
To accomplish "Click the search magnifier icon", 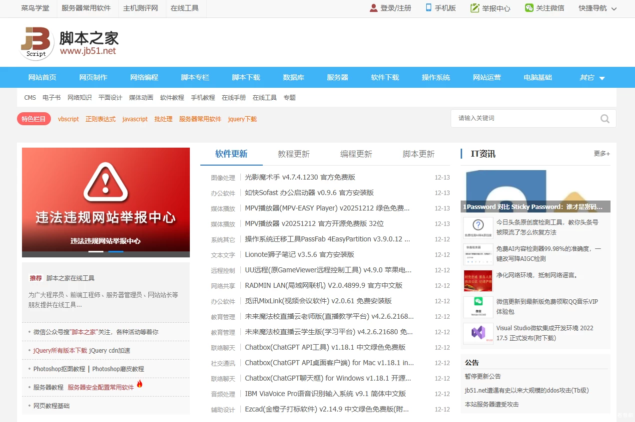I will tap(605, 119).
